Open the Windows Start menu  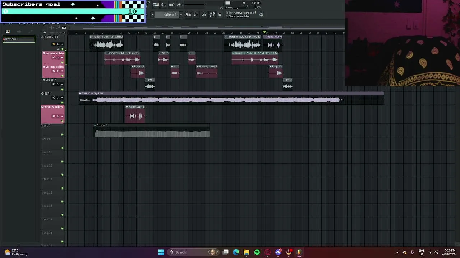pos(161,252)
